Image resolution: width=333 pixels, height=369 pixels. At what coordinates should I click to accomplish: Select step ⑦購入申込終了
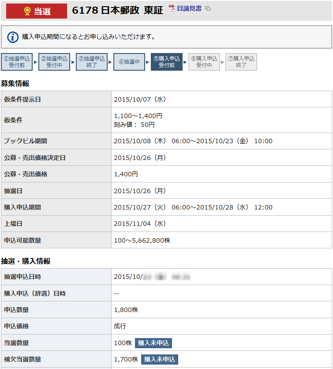click(241, 62)
